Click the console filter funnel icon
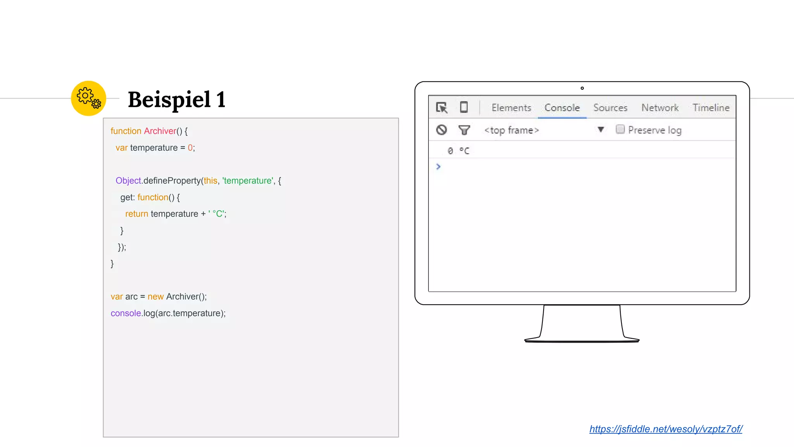Image resolution: width=794 pixels, height=447 pixels. (464, 130)
